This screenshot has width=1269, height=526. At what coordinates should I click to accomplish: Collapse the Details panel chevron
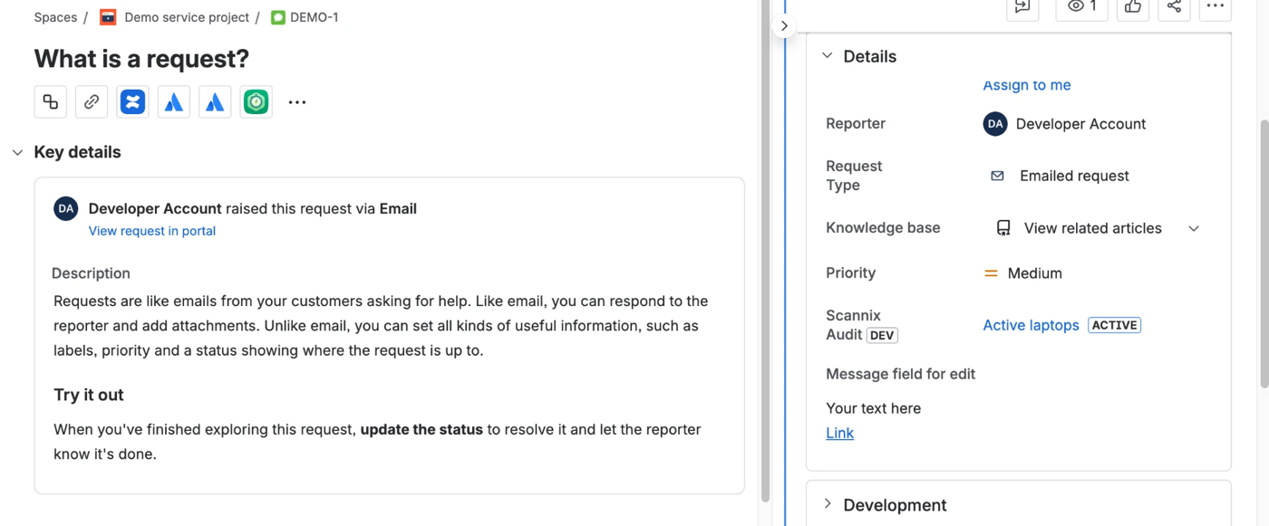(x=827, y=55)
